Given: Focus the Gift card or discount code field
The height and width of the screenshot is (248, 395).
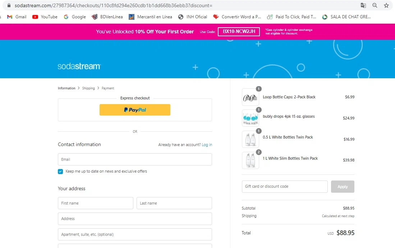Looking at the screenshot, I should pyautogui.click(x=285, y=187).
